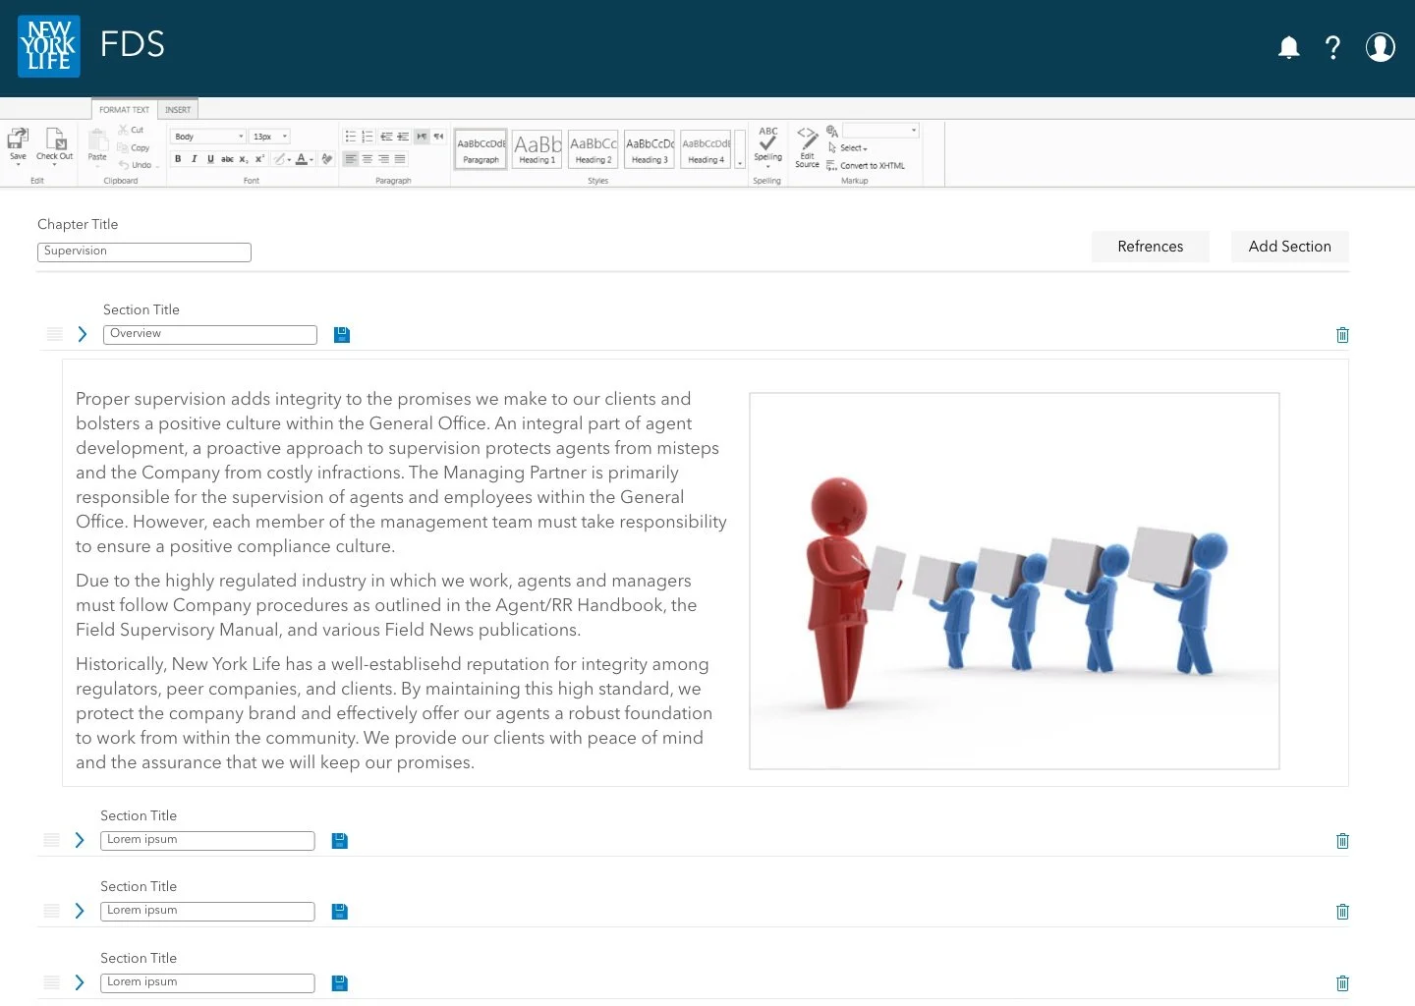Copy selection via ribbon Copy
1415x1006 pixels.
[x=134, y=147]
